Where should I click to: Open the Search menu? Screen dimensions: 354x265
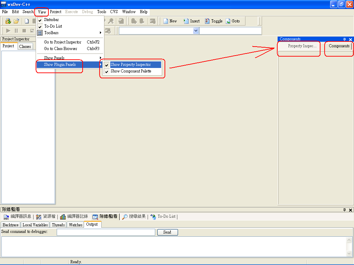click(x=28, y=12)
